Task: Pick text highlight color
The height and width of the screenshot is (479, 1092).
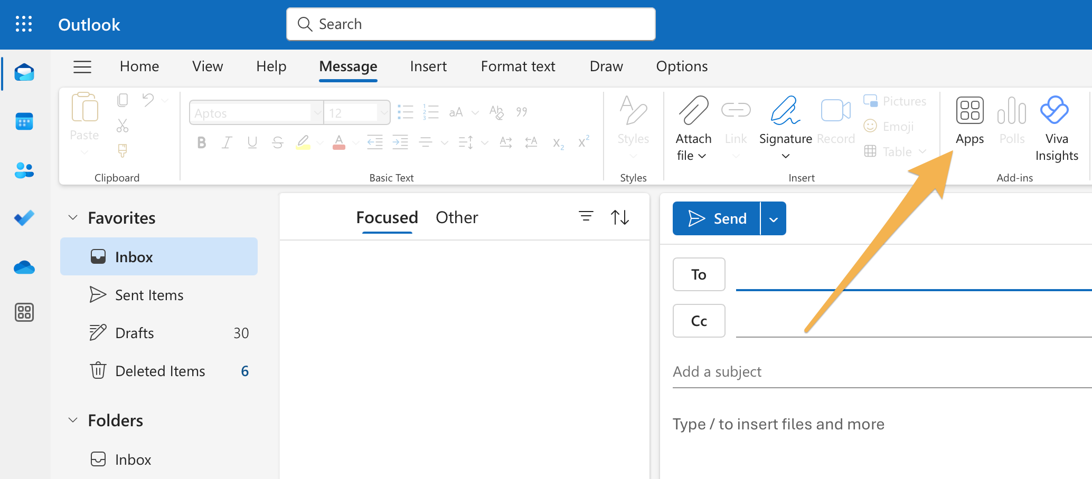Action: [303, 142]
